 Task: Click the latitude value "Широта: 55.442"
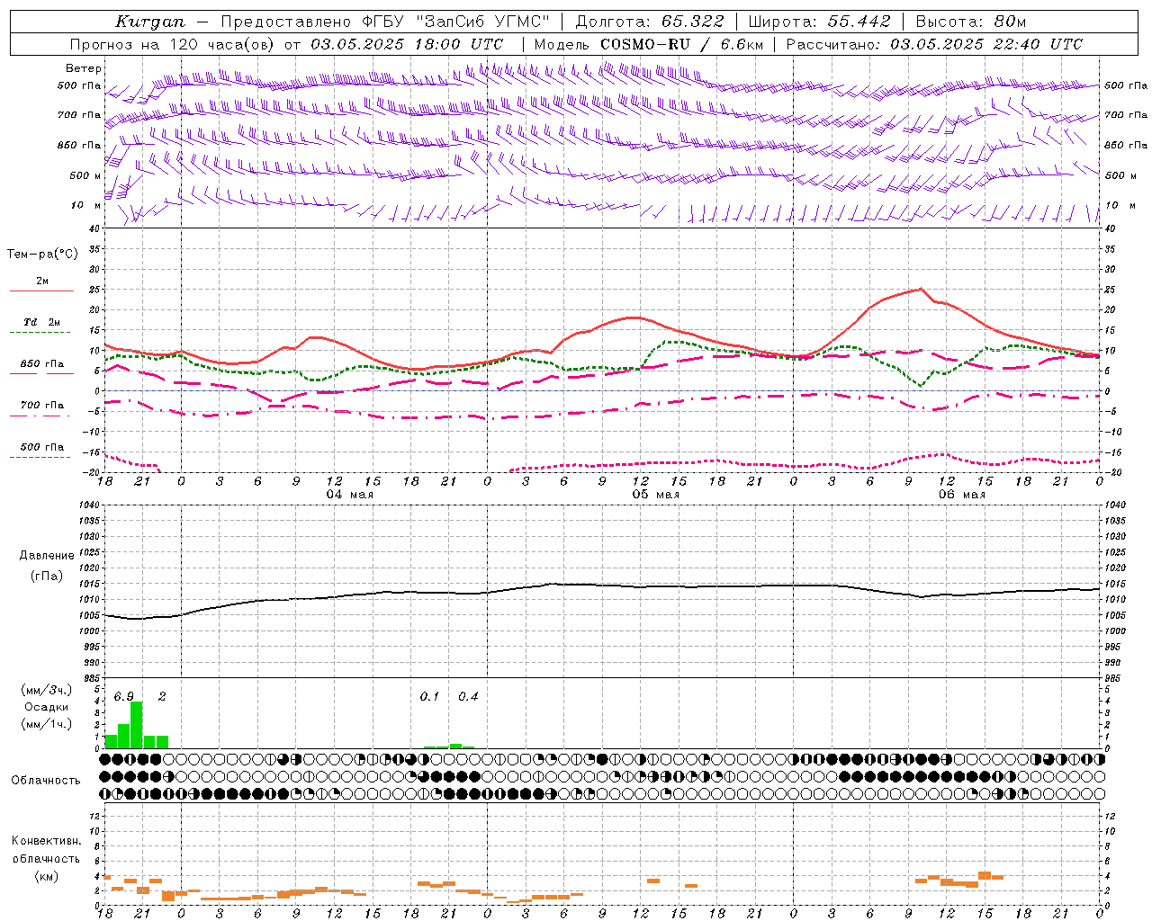click(819, 22)
